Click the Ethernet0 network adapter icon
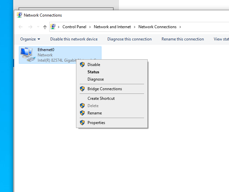This screenshot has width=229, height=192. point(27,55)
